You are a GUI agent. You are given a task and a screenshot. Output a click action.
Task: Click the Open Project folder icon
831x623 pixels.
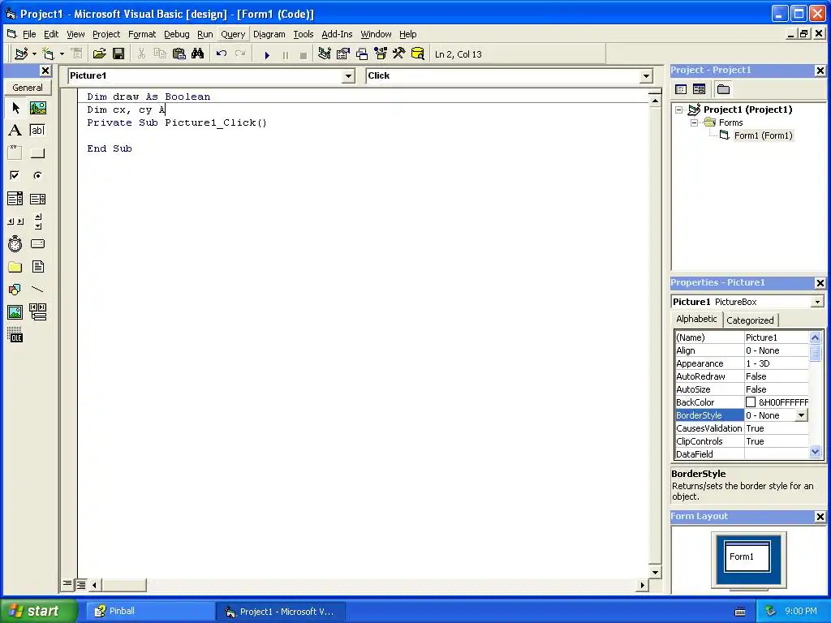click(x=99, y=54)
